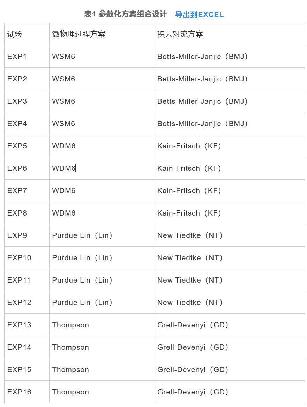
Task: Click Betts-Miller-Janjic cell in EXP3 row
Action: tap(203, 101)
